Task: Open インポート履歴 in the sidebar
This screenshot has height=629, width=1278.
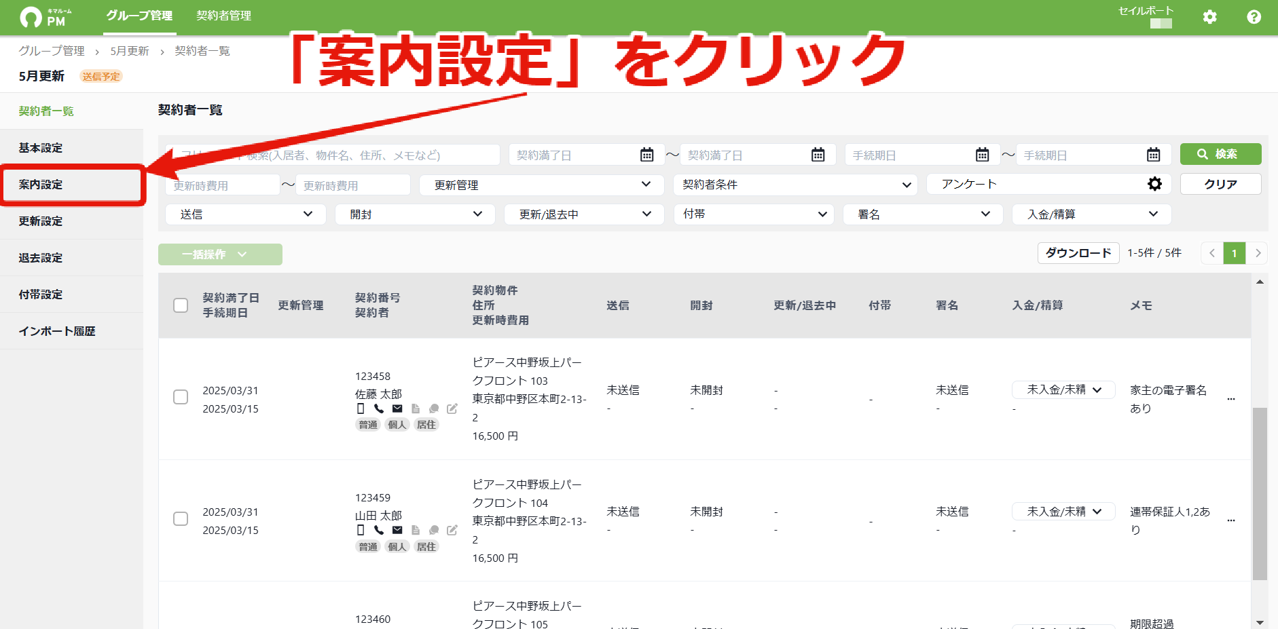Action: (x=71, y=331)
